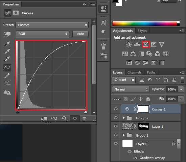Select edit points to modify curve tool

pos(7,68)
